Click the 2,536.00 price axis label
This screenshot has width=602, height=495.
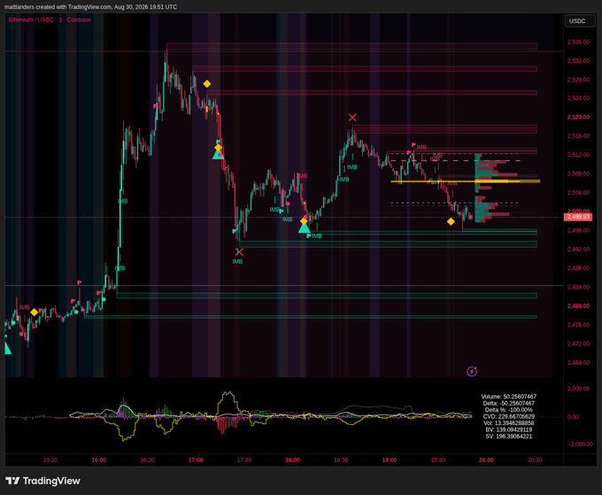[x=578, y=42]
